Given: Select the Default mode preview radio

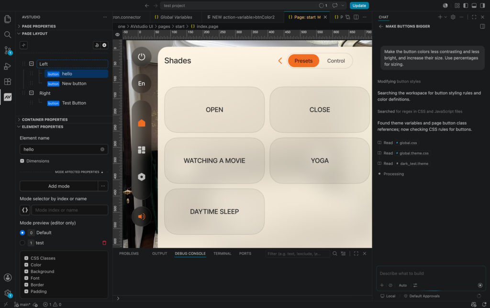Looking at the screenshot, I should (x=22, y=233).
